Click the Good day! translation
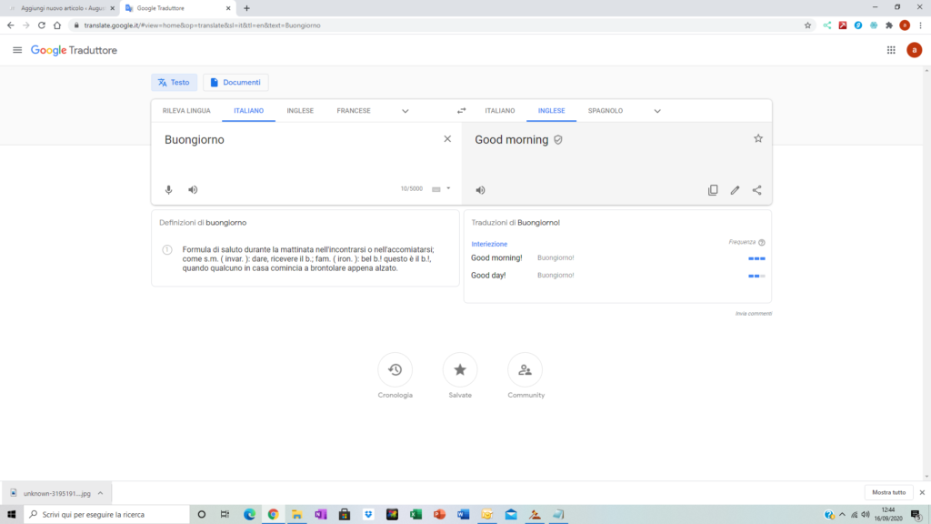Screen dimensions: 931x524 (488, 276)
